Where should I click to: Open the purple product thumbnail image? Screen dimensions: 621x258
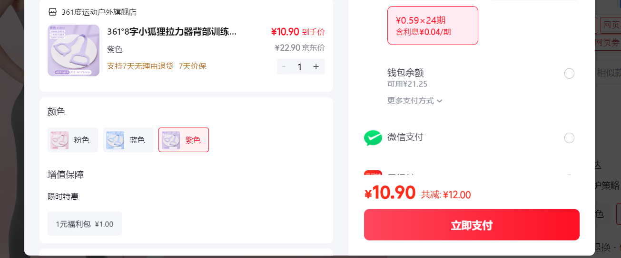coord(73,50)
